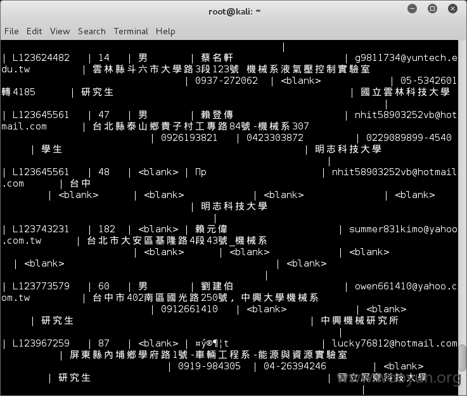Click the address 台北市大安區基隆路4段43號
467x396 pixels.
(157, 241)
